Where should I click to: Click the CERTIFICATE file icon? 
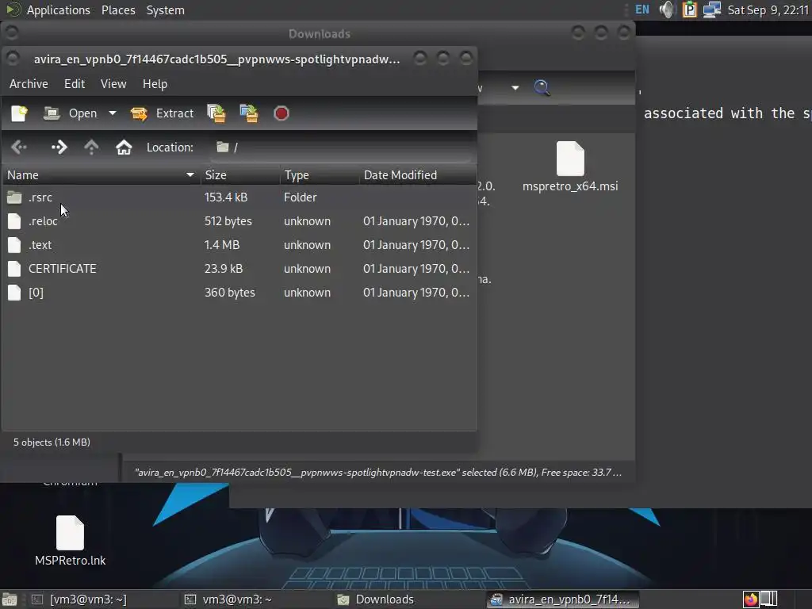point(14,269)
